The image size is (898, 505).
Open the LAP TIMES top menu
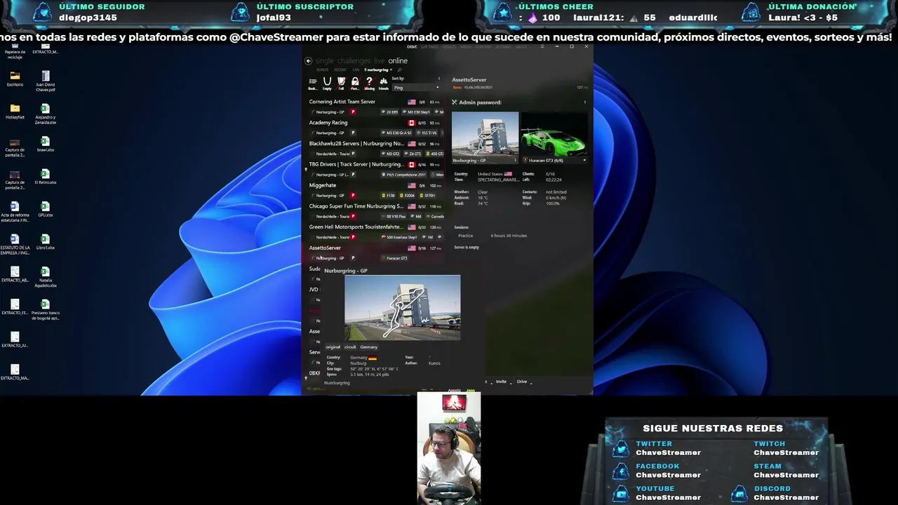pos(429,47)
